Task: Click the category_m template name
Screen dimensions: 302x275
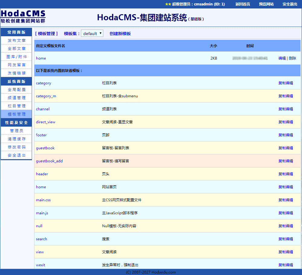Action: [x=46, y=96]
